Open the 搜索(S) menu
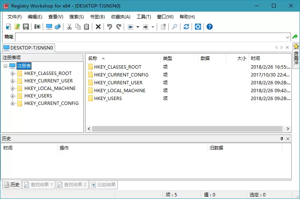 76,17
